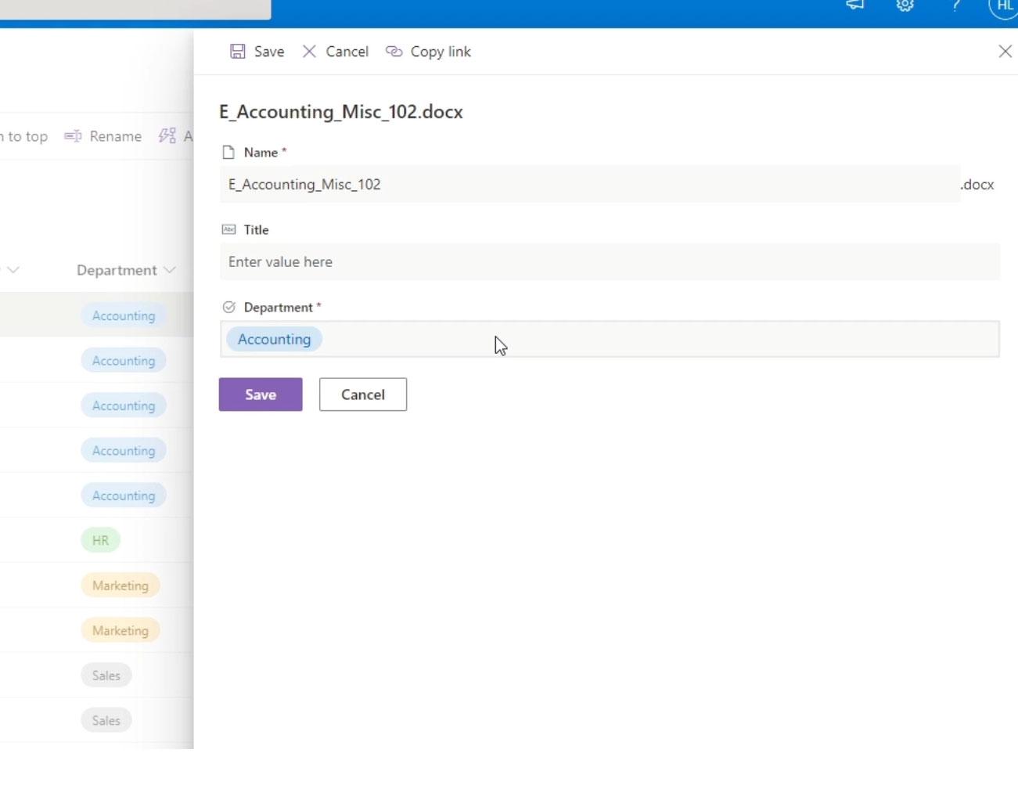1018x807 pixels.
Task: Close the properties panel with the X
Action: coord(1005,52)
